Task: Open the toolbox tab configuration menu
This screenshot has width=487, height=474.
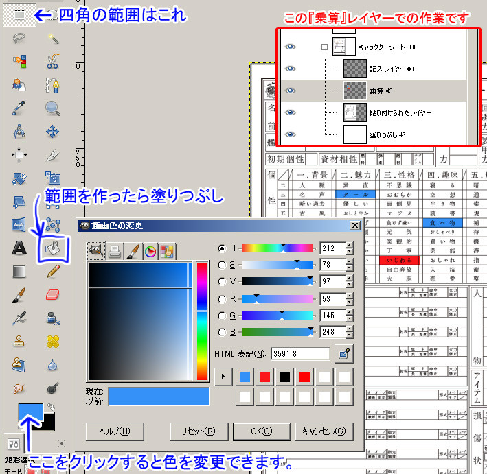Action: tap(62, 443)
